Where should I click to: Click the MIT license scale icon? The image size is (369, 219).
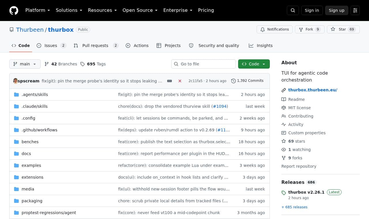[x=284, y=108]
